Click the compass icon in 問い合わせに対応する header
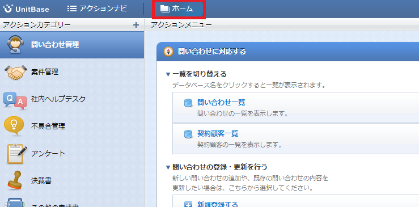This screenshot has width=419, height=207. tap(168, 52)
